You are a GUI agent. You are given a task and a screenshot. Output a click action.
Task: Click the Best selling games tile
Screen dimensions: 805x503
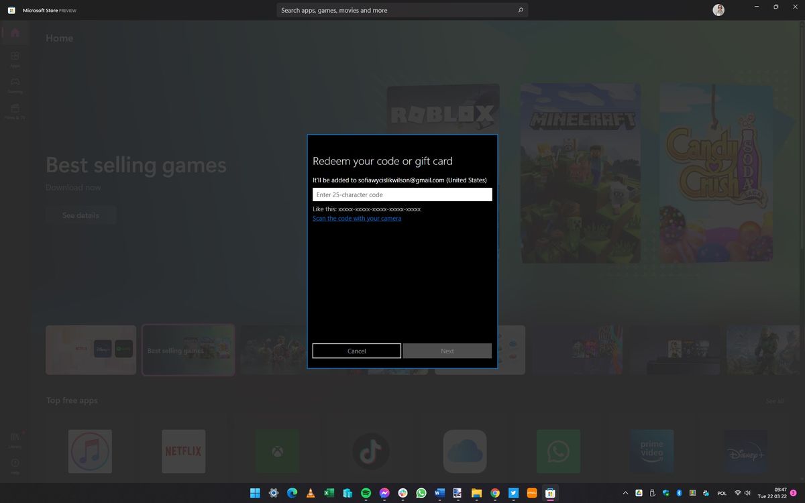188,349
